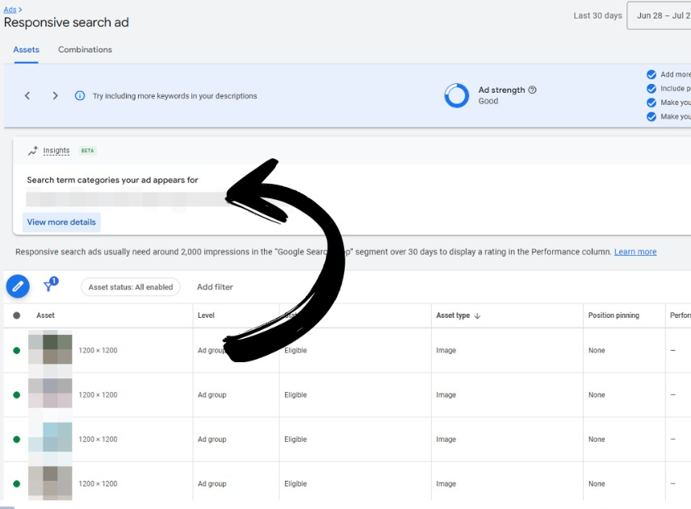Select the Assets tab

coord(26,50)
